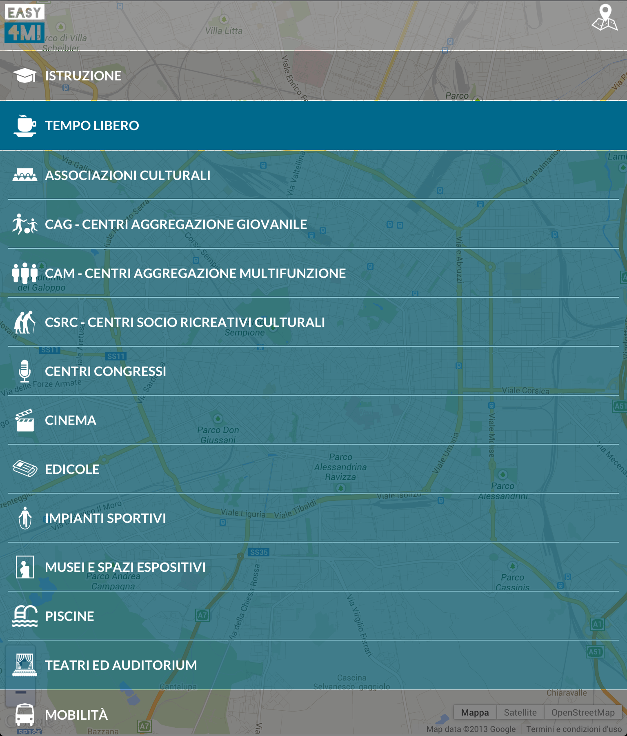This screenshot has height=736, width=627.
Task: Click the graduation cap Istruzione icon
Action: (x=24, y=76)
